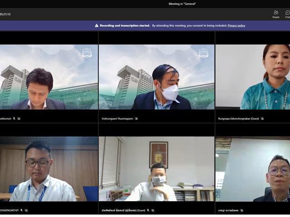The image size is (290, 217).
Task: Click the video tile above Vuttirungsant Thummaparin
Action: click(156, 77)
